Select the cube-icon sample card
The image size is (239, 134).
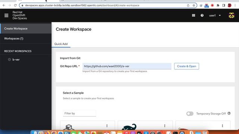click(87, 125)
